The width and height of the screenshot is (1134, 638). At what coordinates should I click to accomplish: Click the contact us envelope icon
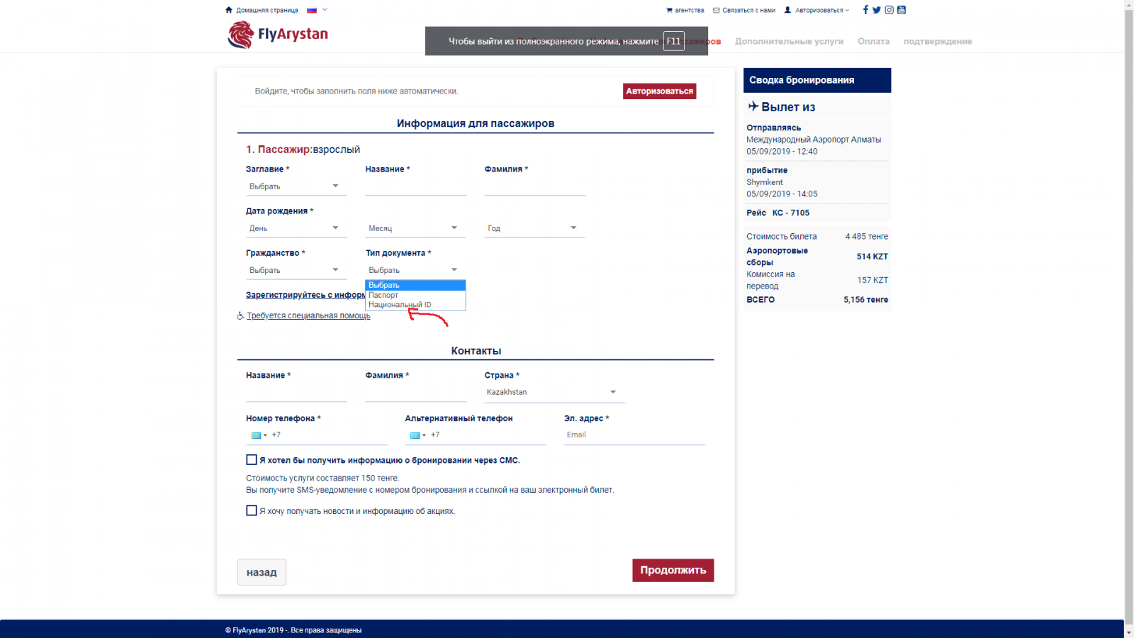click(x=717, y=10)
